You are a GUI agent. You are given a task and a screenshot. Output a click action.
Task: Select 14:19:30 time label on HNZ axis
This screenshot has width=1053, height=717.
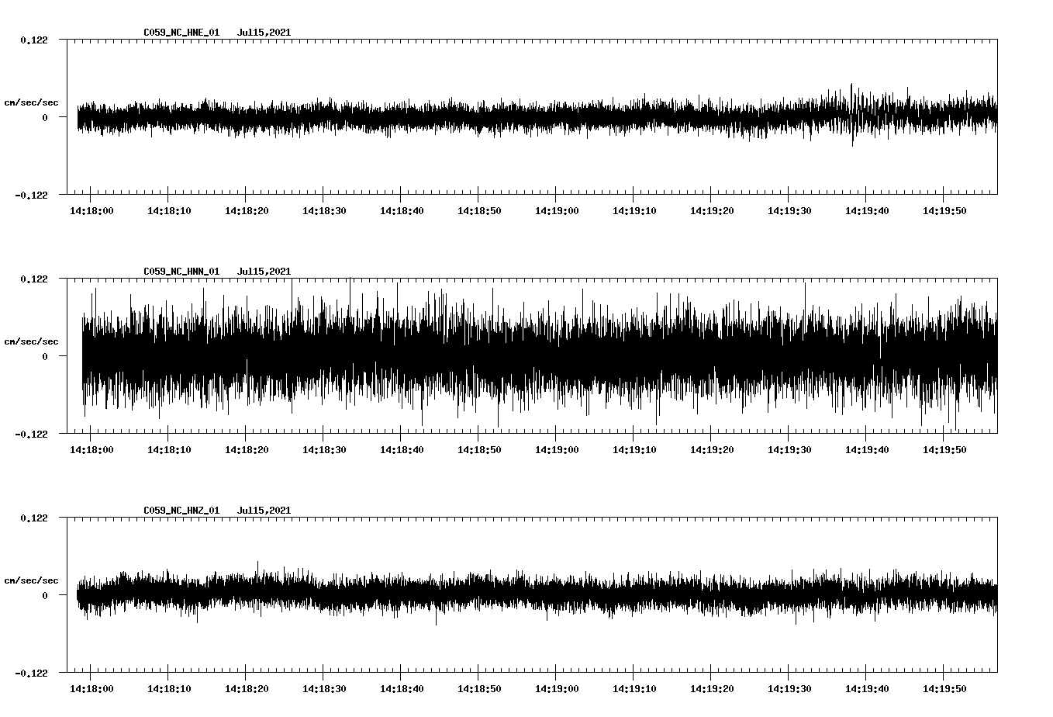tap(789, 689)
